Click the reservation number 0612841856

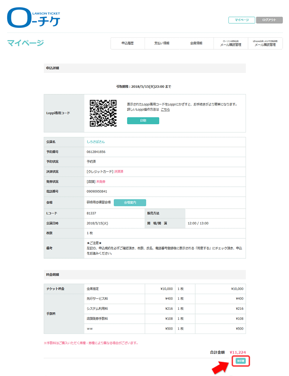click(96, 152)
